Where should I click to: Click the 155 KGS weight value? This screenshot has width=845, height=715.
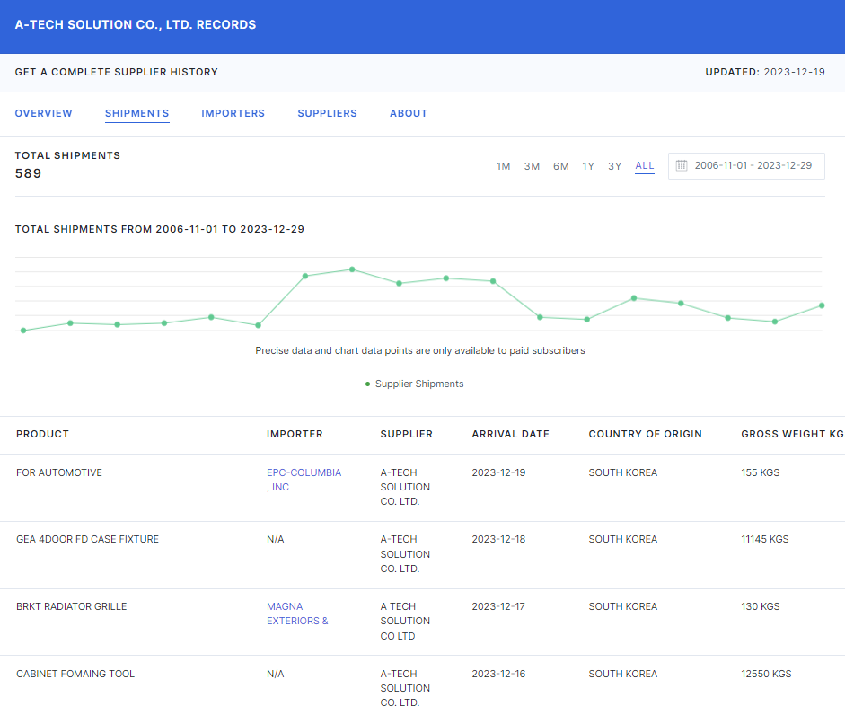click(x=761, y=472)
